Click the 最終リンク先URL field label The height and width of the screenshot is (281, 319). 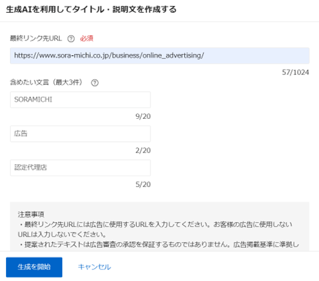click(36, 39)
